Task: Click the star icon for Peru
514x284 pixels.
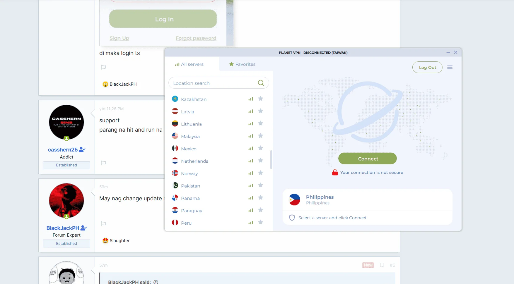Action: coord(260,222)
